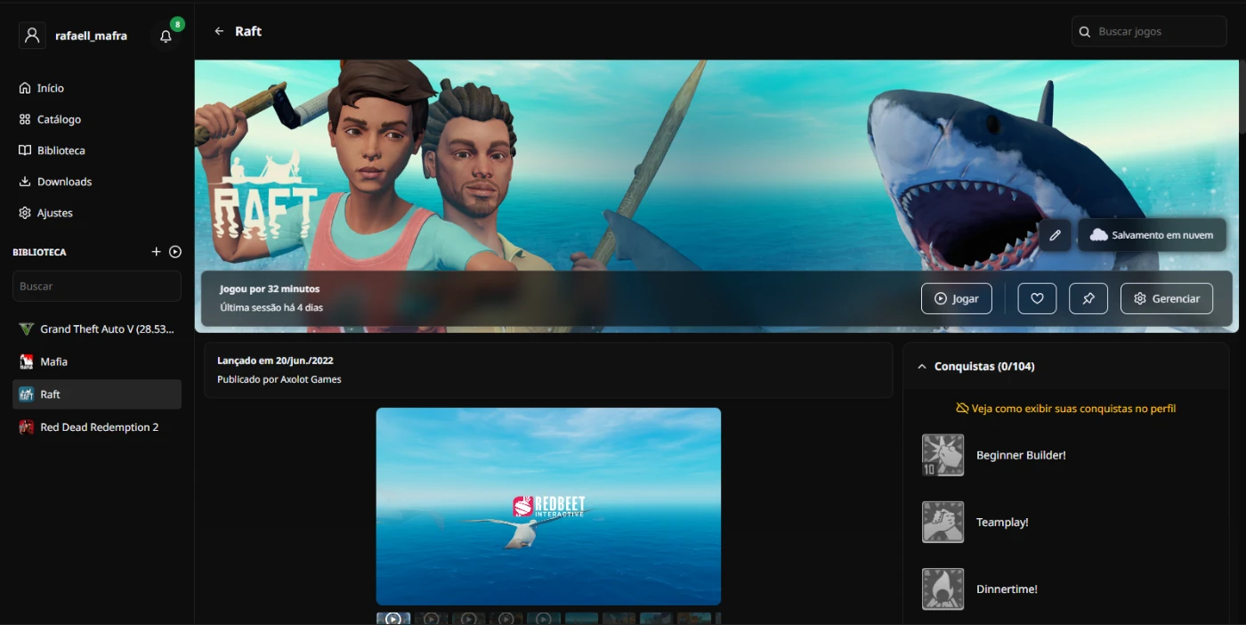1246x625 pixels.
Task: Toggle pin for Raft game
Action: pos(1088,298)
